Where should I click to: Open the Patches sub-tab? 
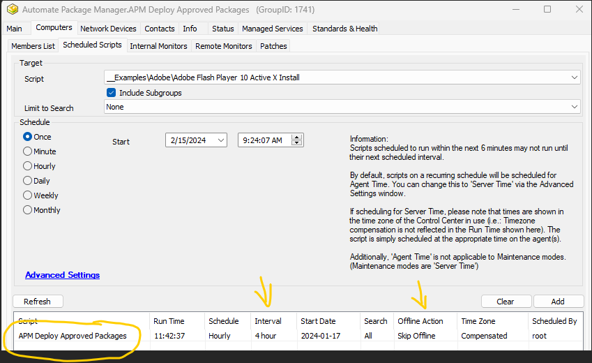pos(273,46)
